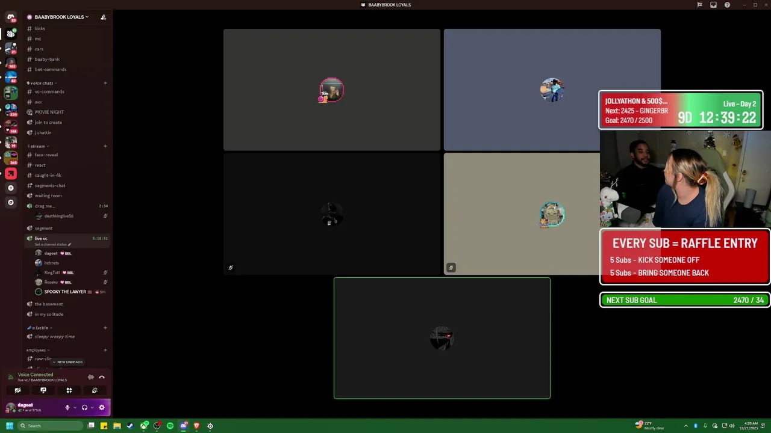Toggle noise suppression waveform icon
Screen dimensions: 771x433
click(x=91, y=377)
